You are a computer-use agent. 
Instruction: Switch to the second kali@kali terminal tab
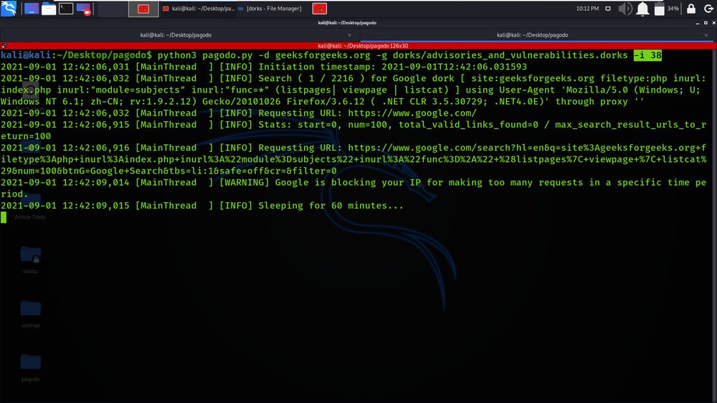point(532,34)
